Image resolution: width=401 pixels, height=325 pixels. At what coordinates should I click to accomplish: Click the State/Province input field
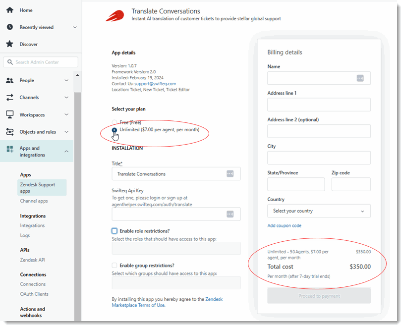(296, 184)
